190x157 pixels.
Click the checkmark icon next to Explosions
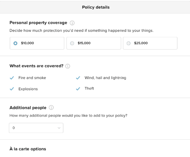(x=12, y=89)
